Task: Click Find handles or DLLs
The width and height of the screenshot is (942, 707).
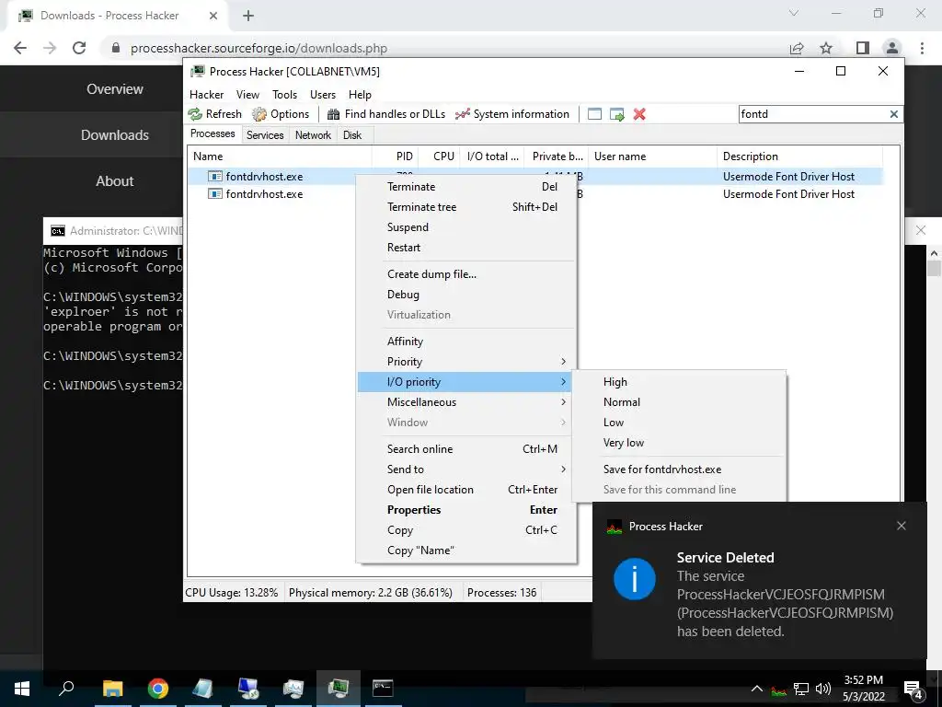Action: (x=386, y=114)
